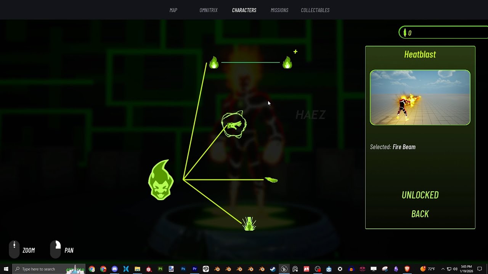Open the Windows notification center

click(480, 269)
